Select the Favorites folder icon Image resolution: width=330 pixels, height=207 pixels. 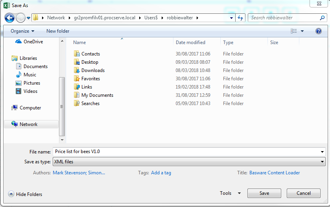(x=77, y=79)
